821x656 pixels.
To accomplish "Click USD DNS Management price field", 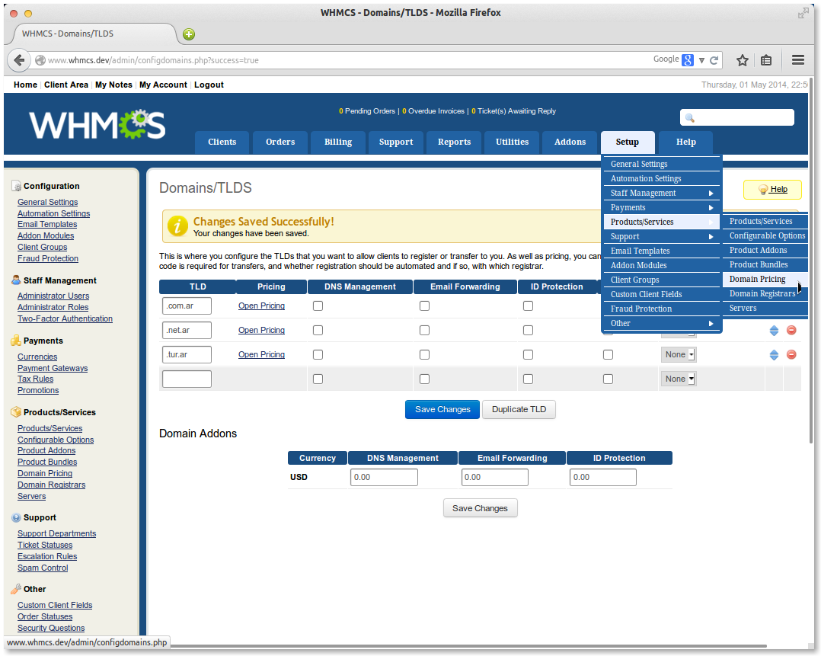I will pyautogui.click(x=384, y=477).
